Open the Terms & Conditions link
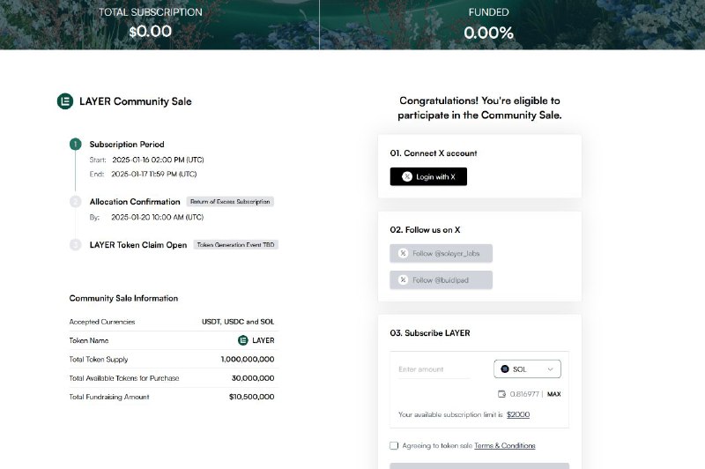Image resolution: width=705 pixels, height=469 pixels. tap(504, 445)
